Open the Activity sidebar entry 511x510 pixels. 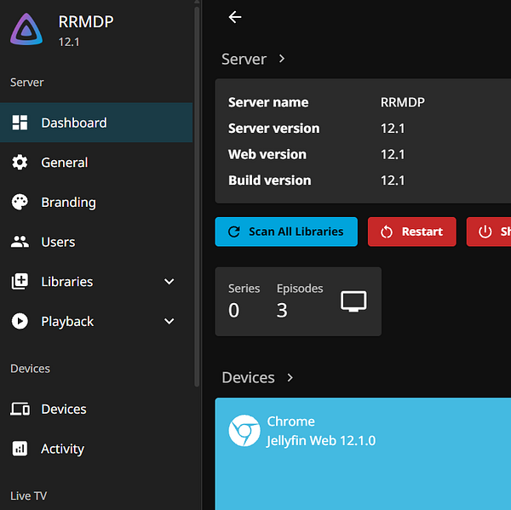point(96,449)
